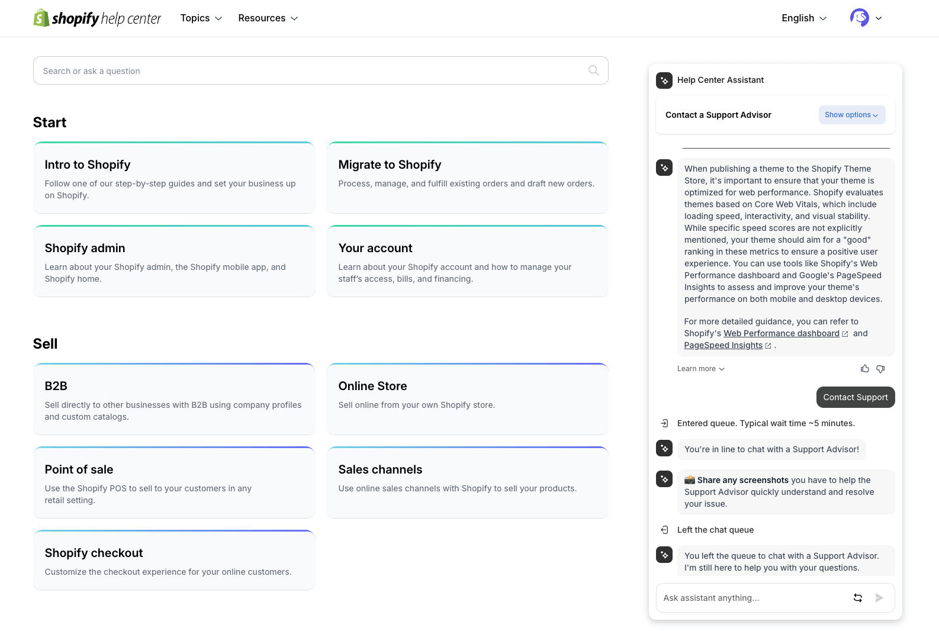The width and height of the screenshot is (939, 631).
Task: Click the 'Entered queue. Typical wait time' text
Action: [x=766, y=423]
